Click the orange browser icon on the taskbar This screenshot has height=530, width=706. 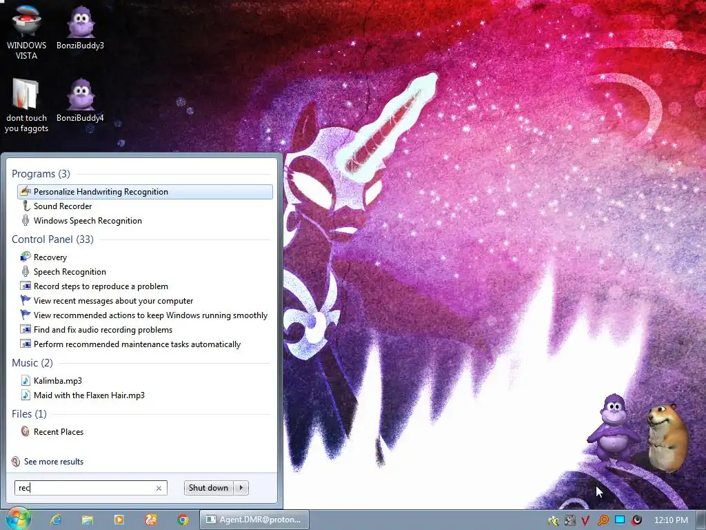tap(151, 520)
